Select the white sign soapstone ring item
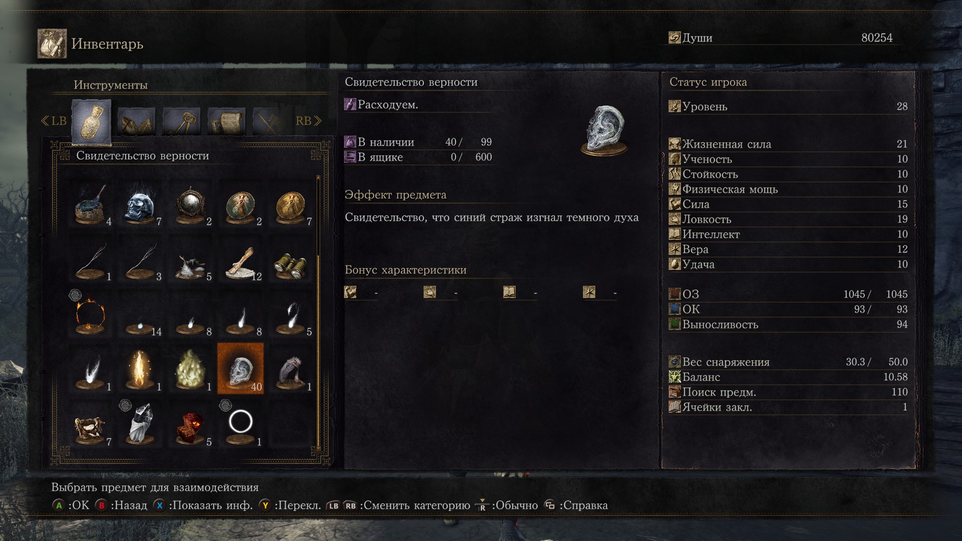Viewport: 962px width, 541px height. 241,424
